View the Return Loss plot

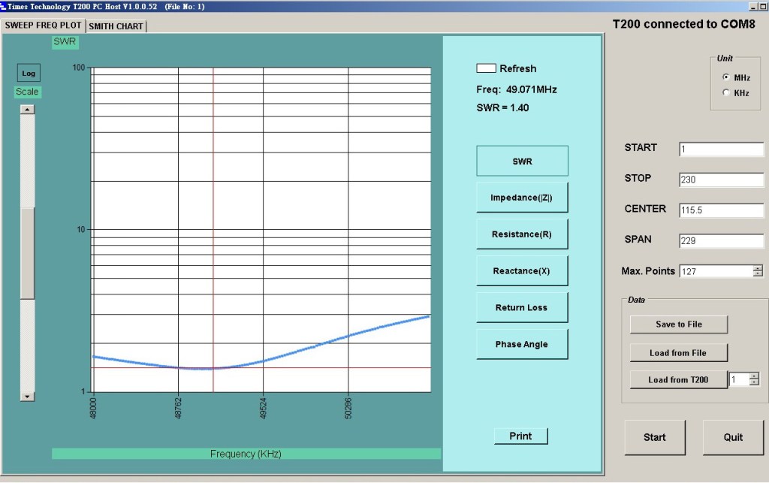click(522, 307)
